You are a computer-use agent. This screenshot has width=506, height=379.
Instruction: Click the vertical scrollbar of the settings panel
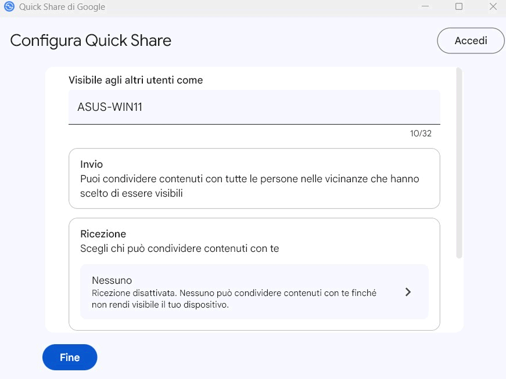click(x=459, y=163)
